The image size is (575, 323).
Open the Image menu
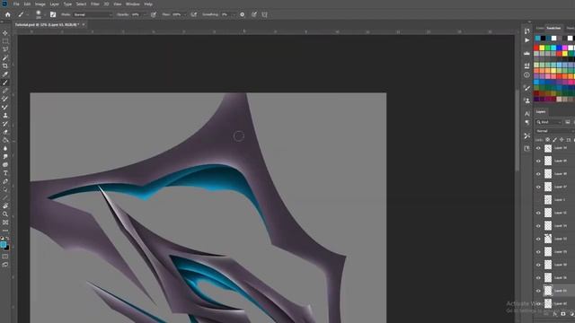click(40, 4)
